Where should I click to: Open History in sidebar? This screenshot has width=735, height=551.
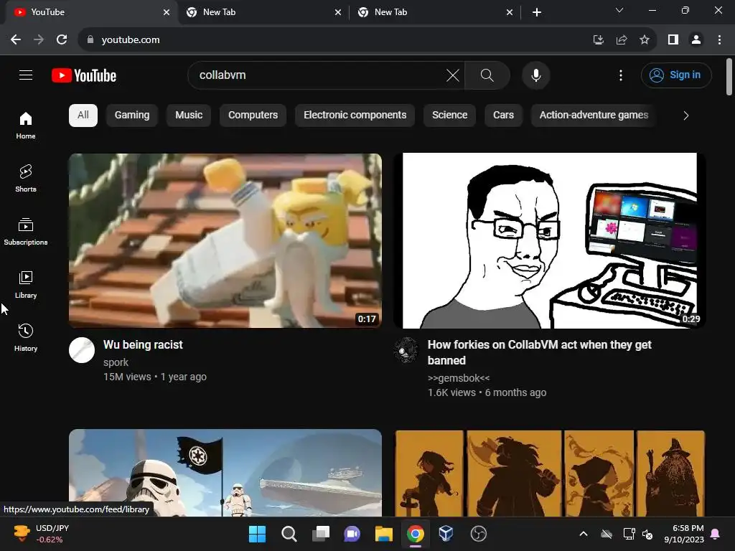point(26,337)
